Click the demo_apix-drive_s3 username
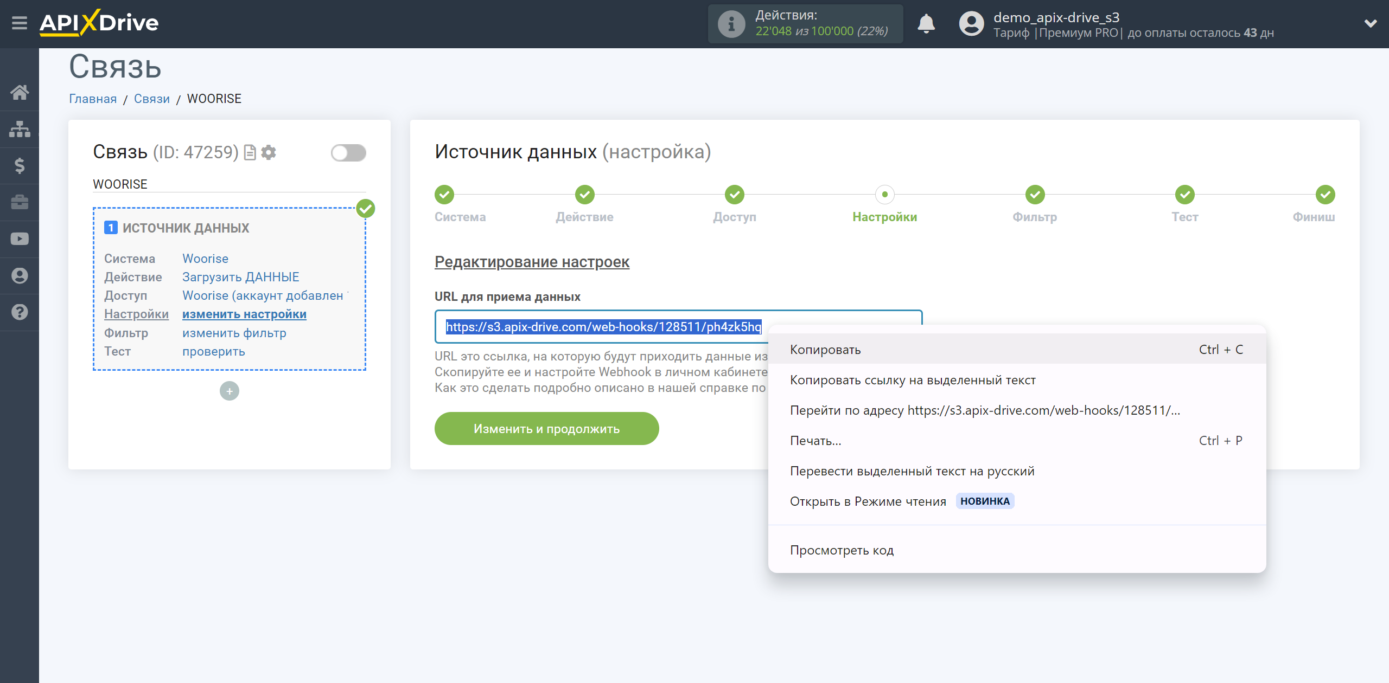 (x=1056, y=17)
